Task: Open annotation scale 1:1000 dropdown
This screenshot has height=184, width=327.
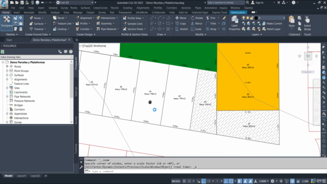Action: (x=264, y=181)
